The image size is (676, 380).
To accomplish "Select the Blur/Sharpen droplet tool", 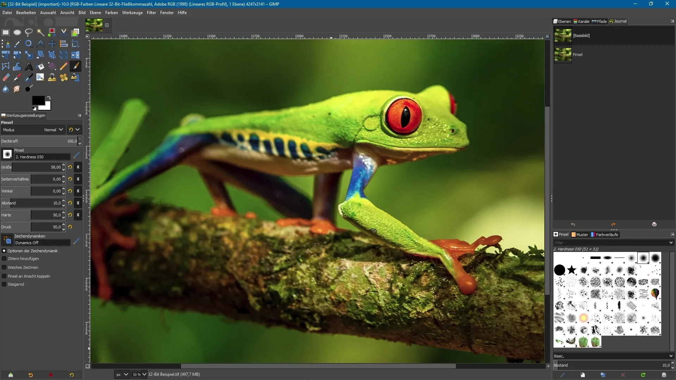I will (6, 89).
